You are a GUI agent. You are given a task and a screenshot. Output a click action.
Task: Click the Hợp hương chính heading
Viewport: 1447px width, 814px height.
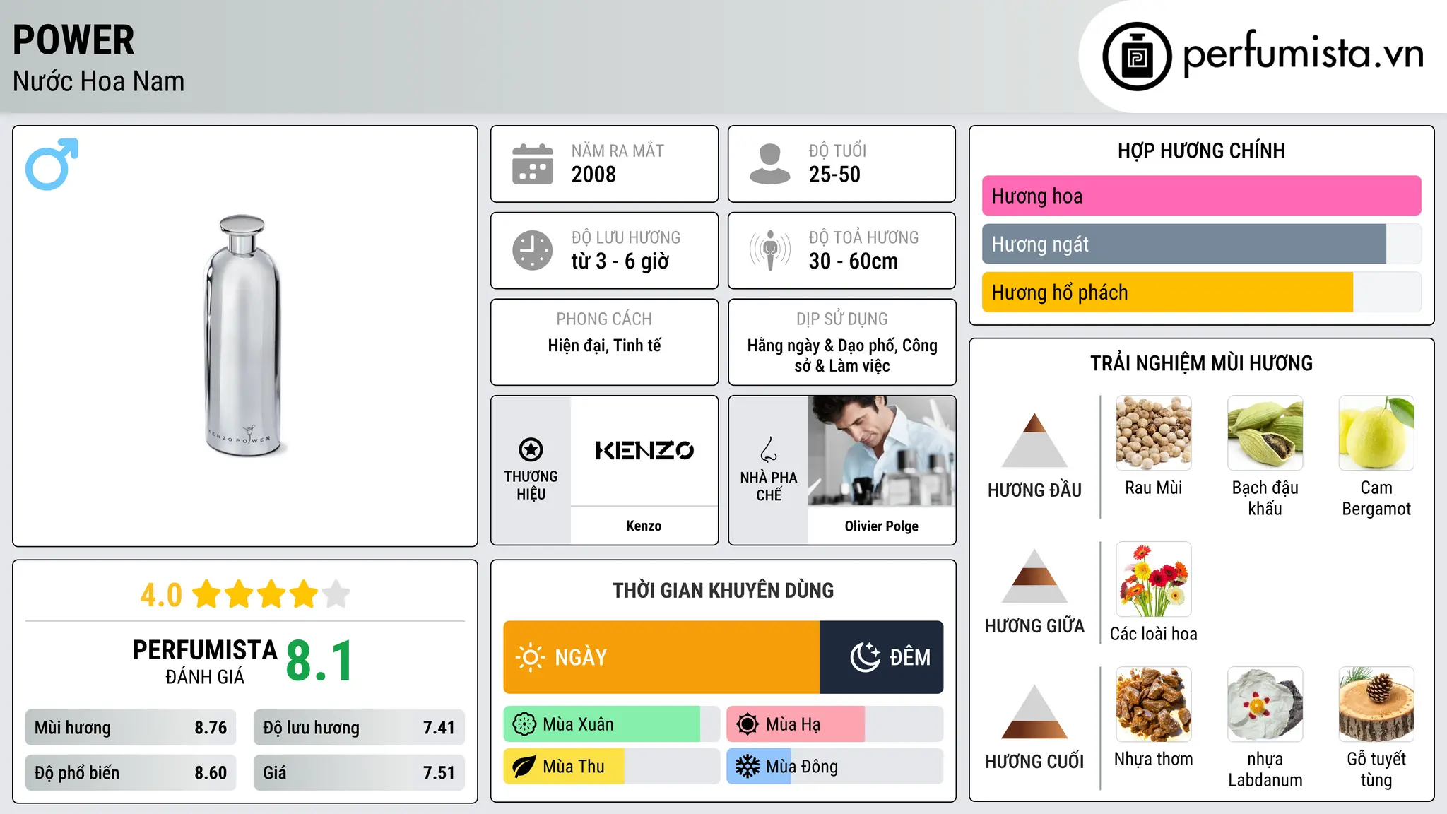(x=1201, y=151)
